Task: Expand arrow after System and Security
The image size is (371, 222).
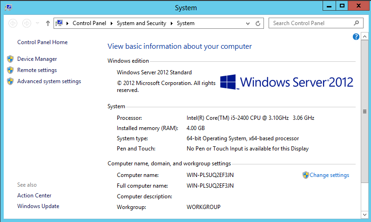Action: click(172, 23)
